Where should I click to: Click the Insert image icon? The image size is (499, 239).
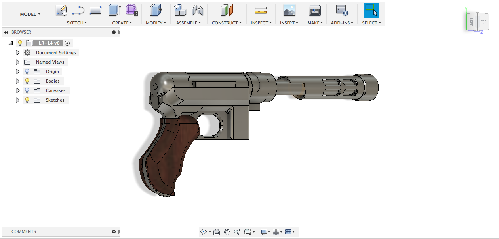click(x=289, y=10)
